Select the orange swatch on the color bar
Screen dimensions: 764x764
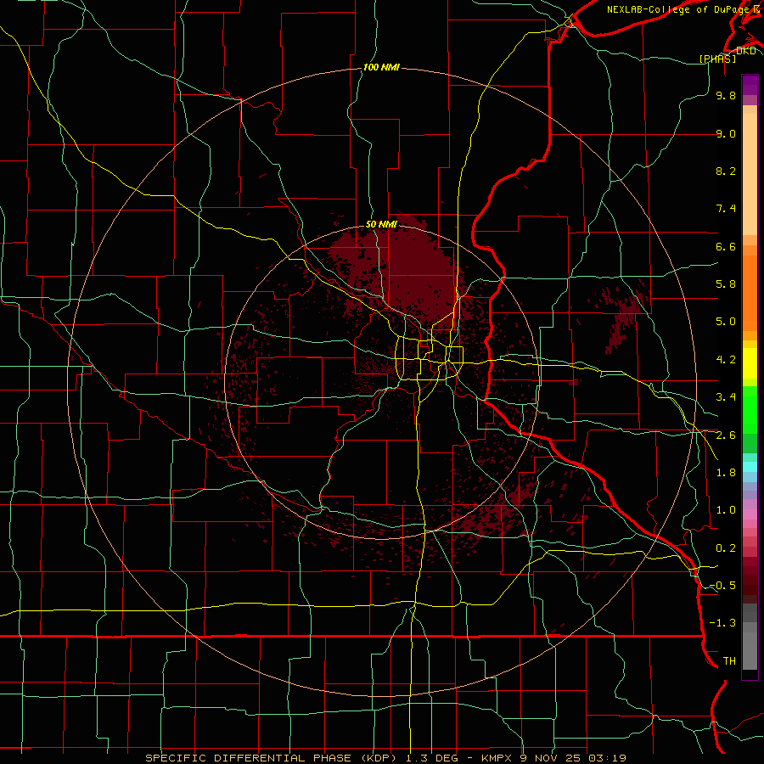pos(750,293)
